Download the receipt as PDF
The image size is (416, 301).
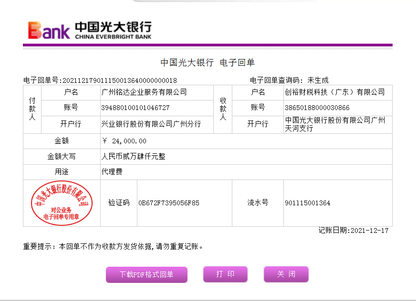point(147,274)
